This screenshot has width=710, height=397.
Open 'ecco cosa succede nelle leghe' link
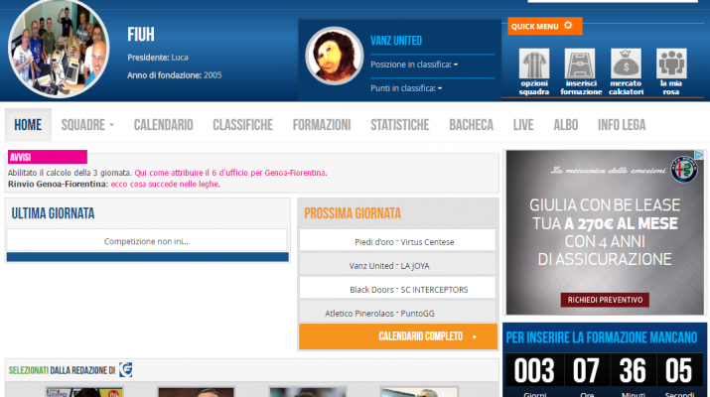tap(165, 184)
